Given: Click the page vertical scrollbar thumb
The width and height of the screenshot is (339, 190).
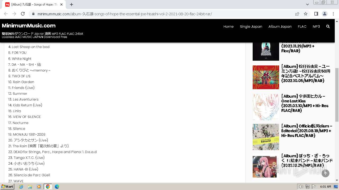Looking at the screenshot, I should [x=337, y=94].
